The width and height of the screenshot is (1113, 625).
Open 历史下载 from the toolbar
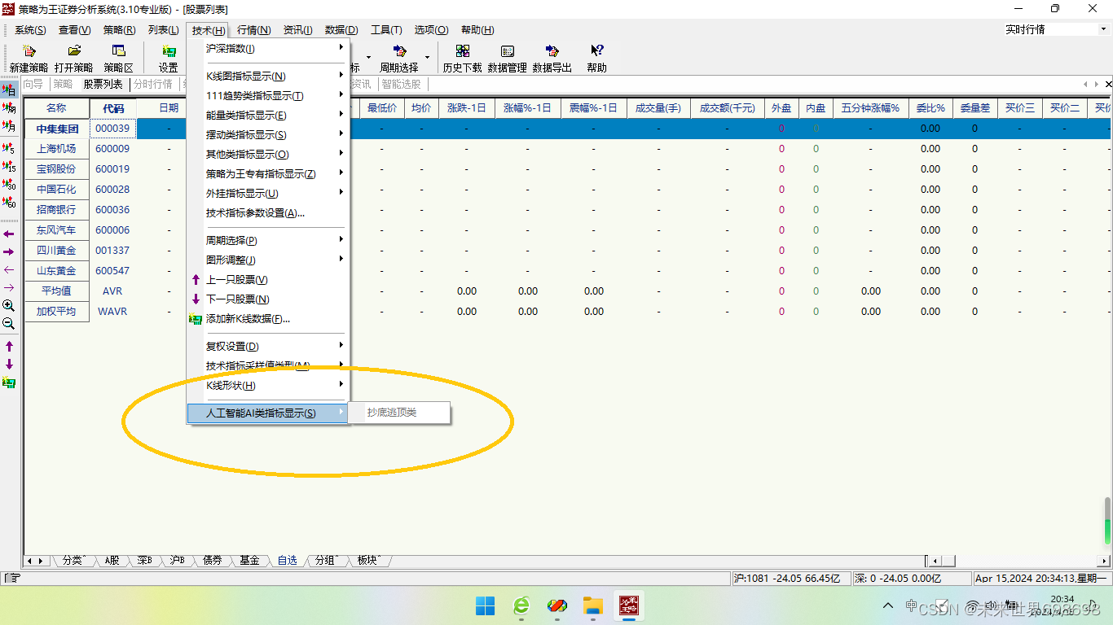pos(462,59)
